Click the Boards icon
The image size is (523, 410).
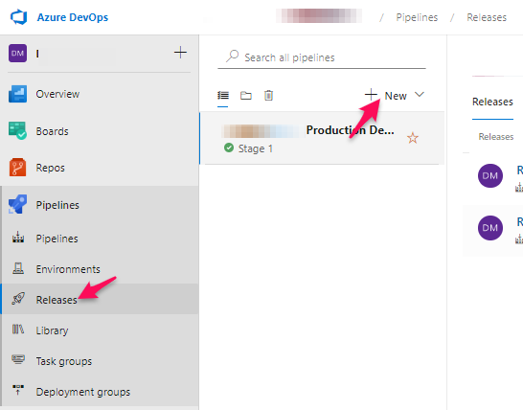(17, 131)
